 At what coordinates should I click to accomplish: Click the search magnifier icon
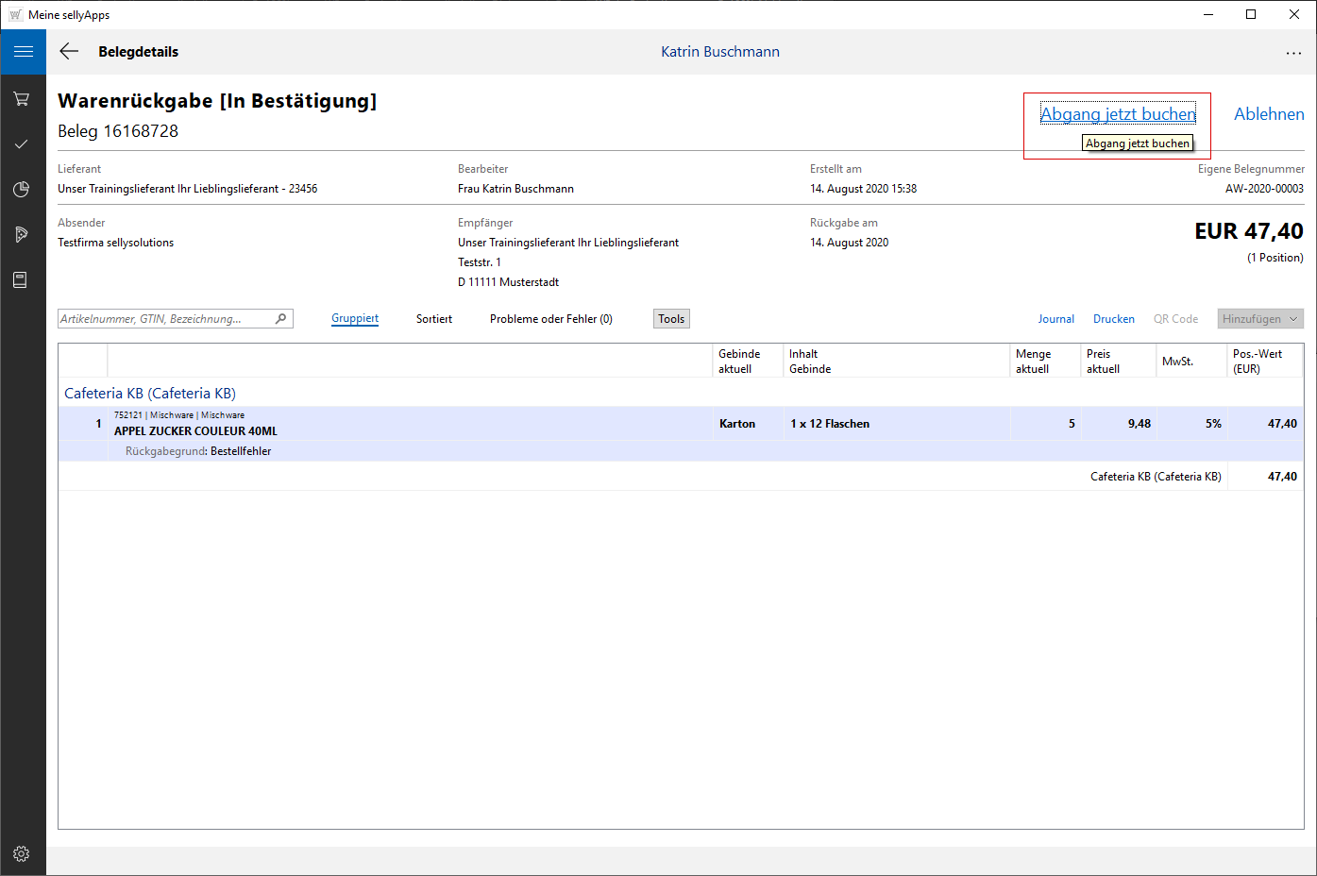point(280,319)
